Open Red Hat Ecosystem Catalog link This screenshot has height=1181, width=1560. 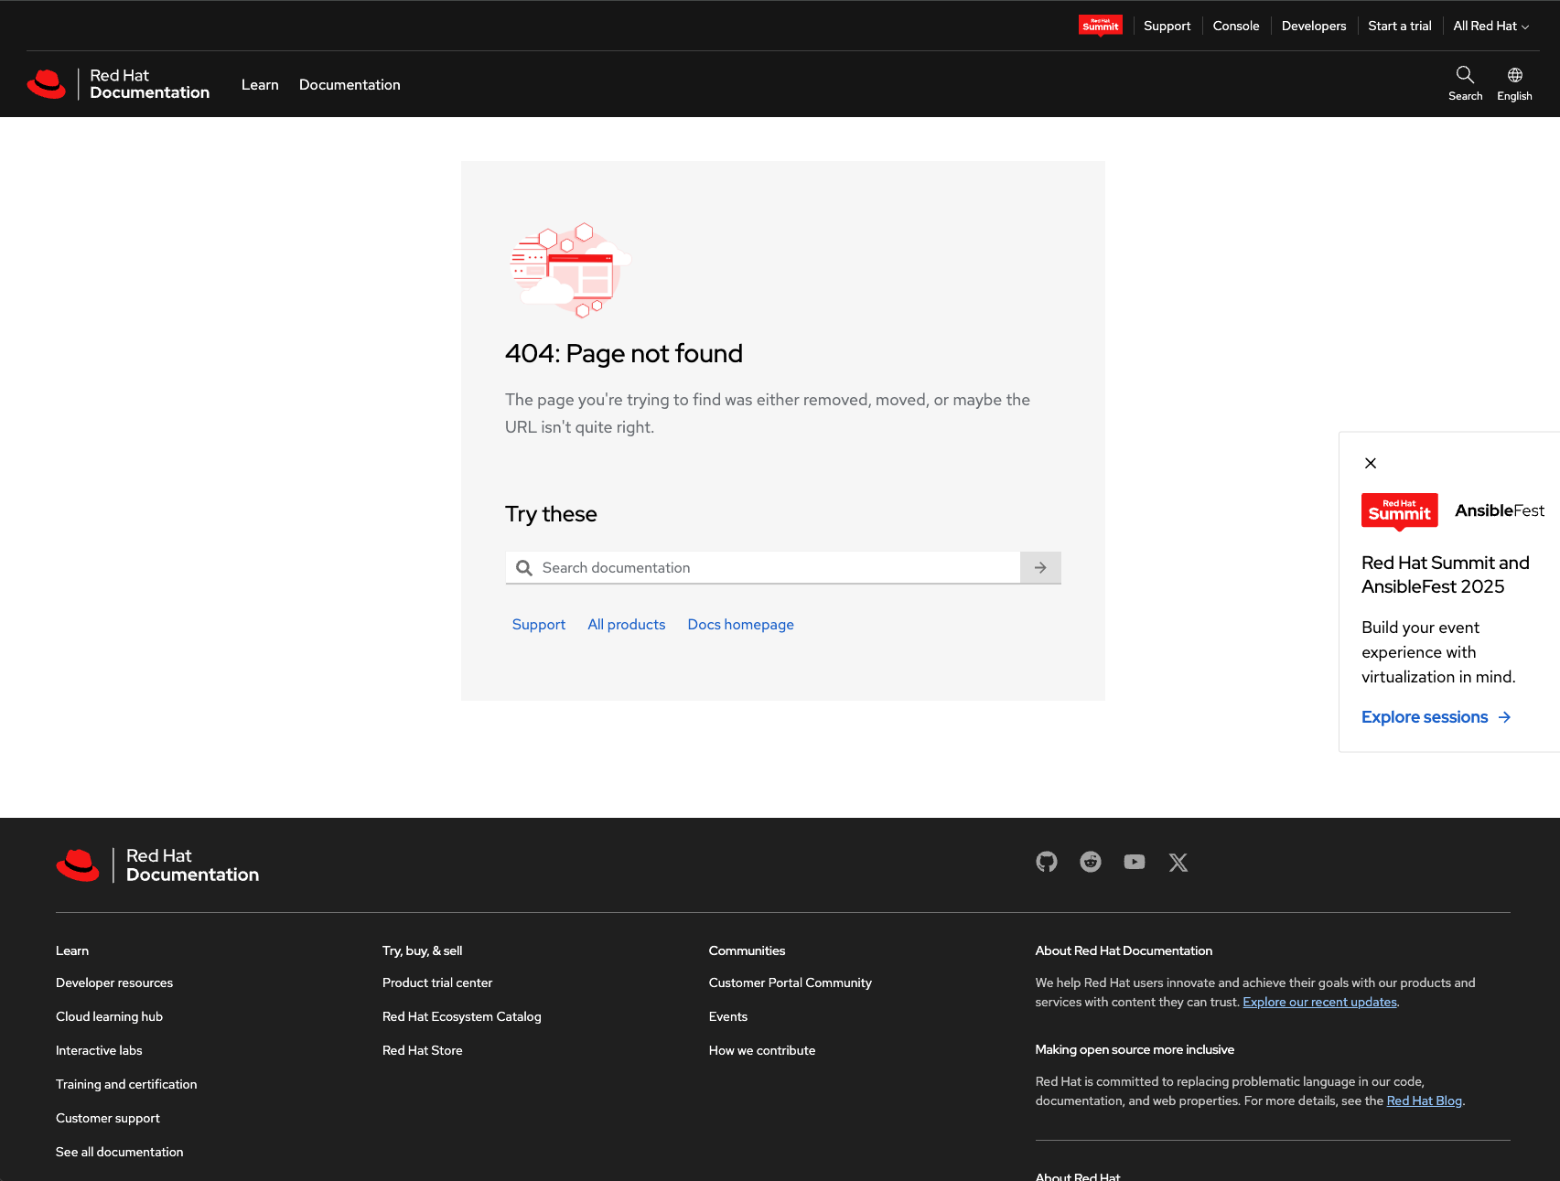pyautogui.click(x=462, y=1016)
